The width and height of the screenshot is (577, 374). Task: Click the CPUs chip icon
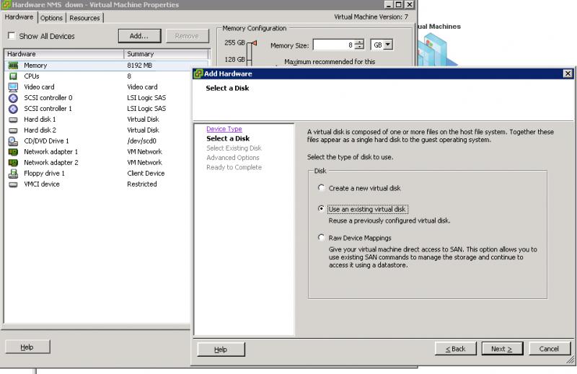pyautogui.click(x=13, y=76)
